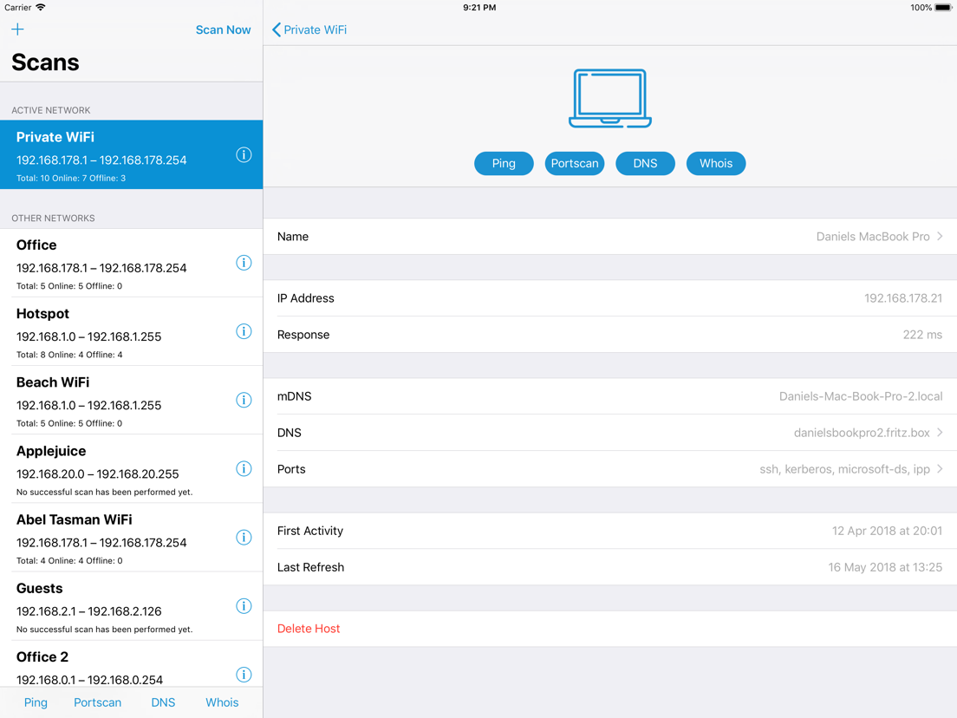The height and width of the screenshot is (718, 957).
Task: Expand the Ports row chevron
Action: click(x=940, y=469)
